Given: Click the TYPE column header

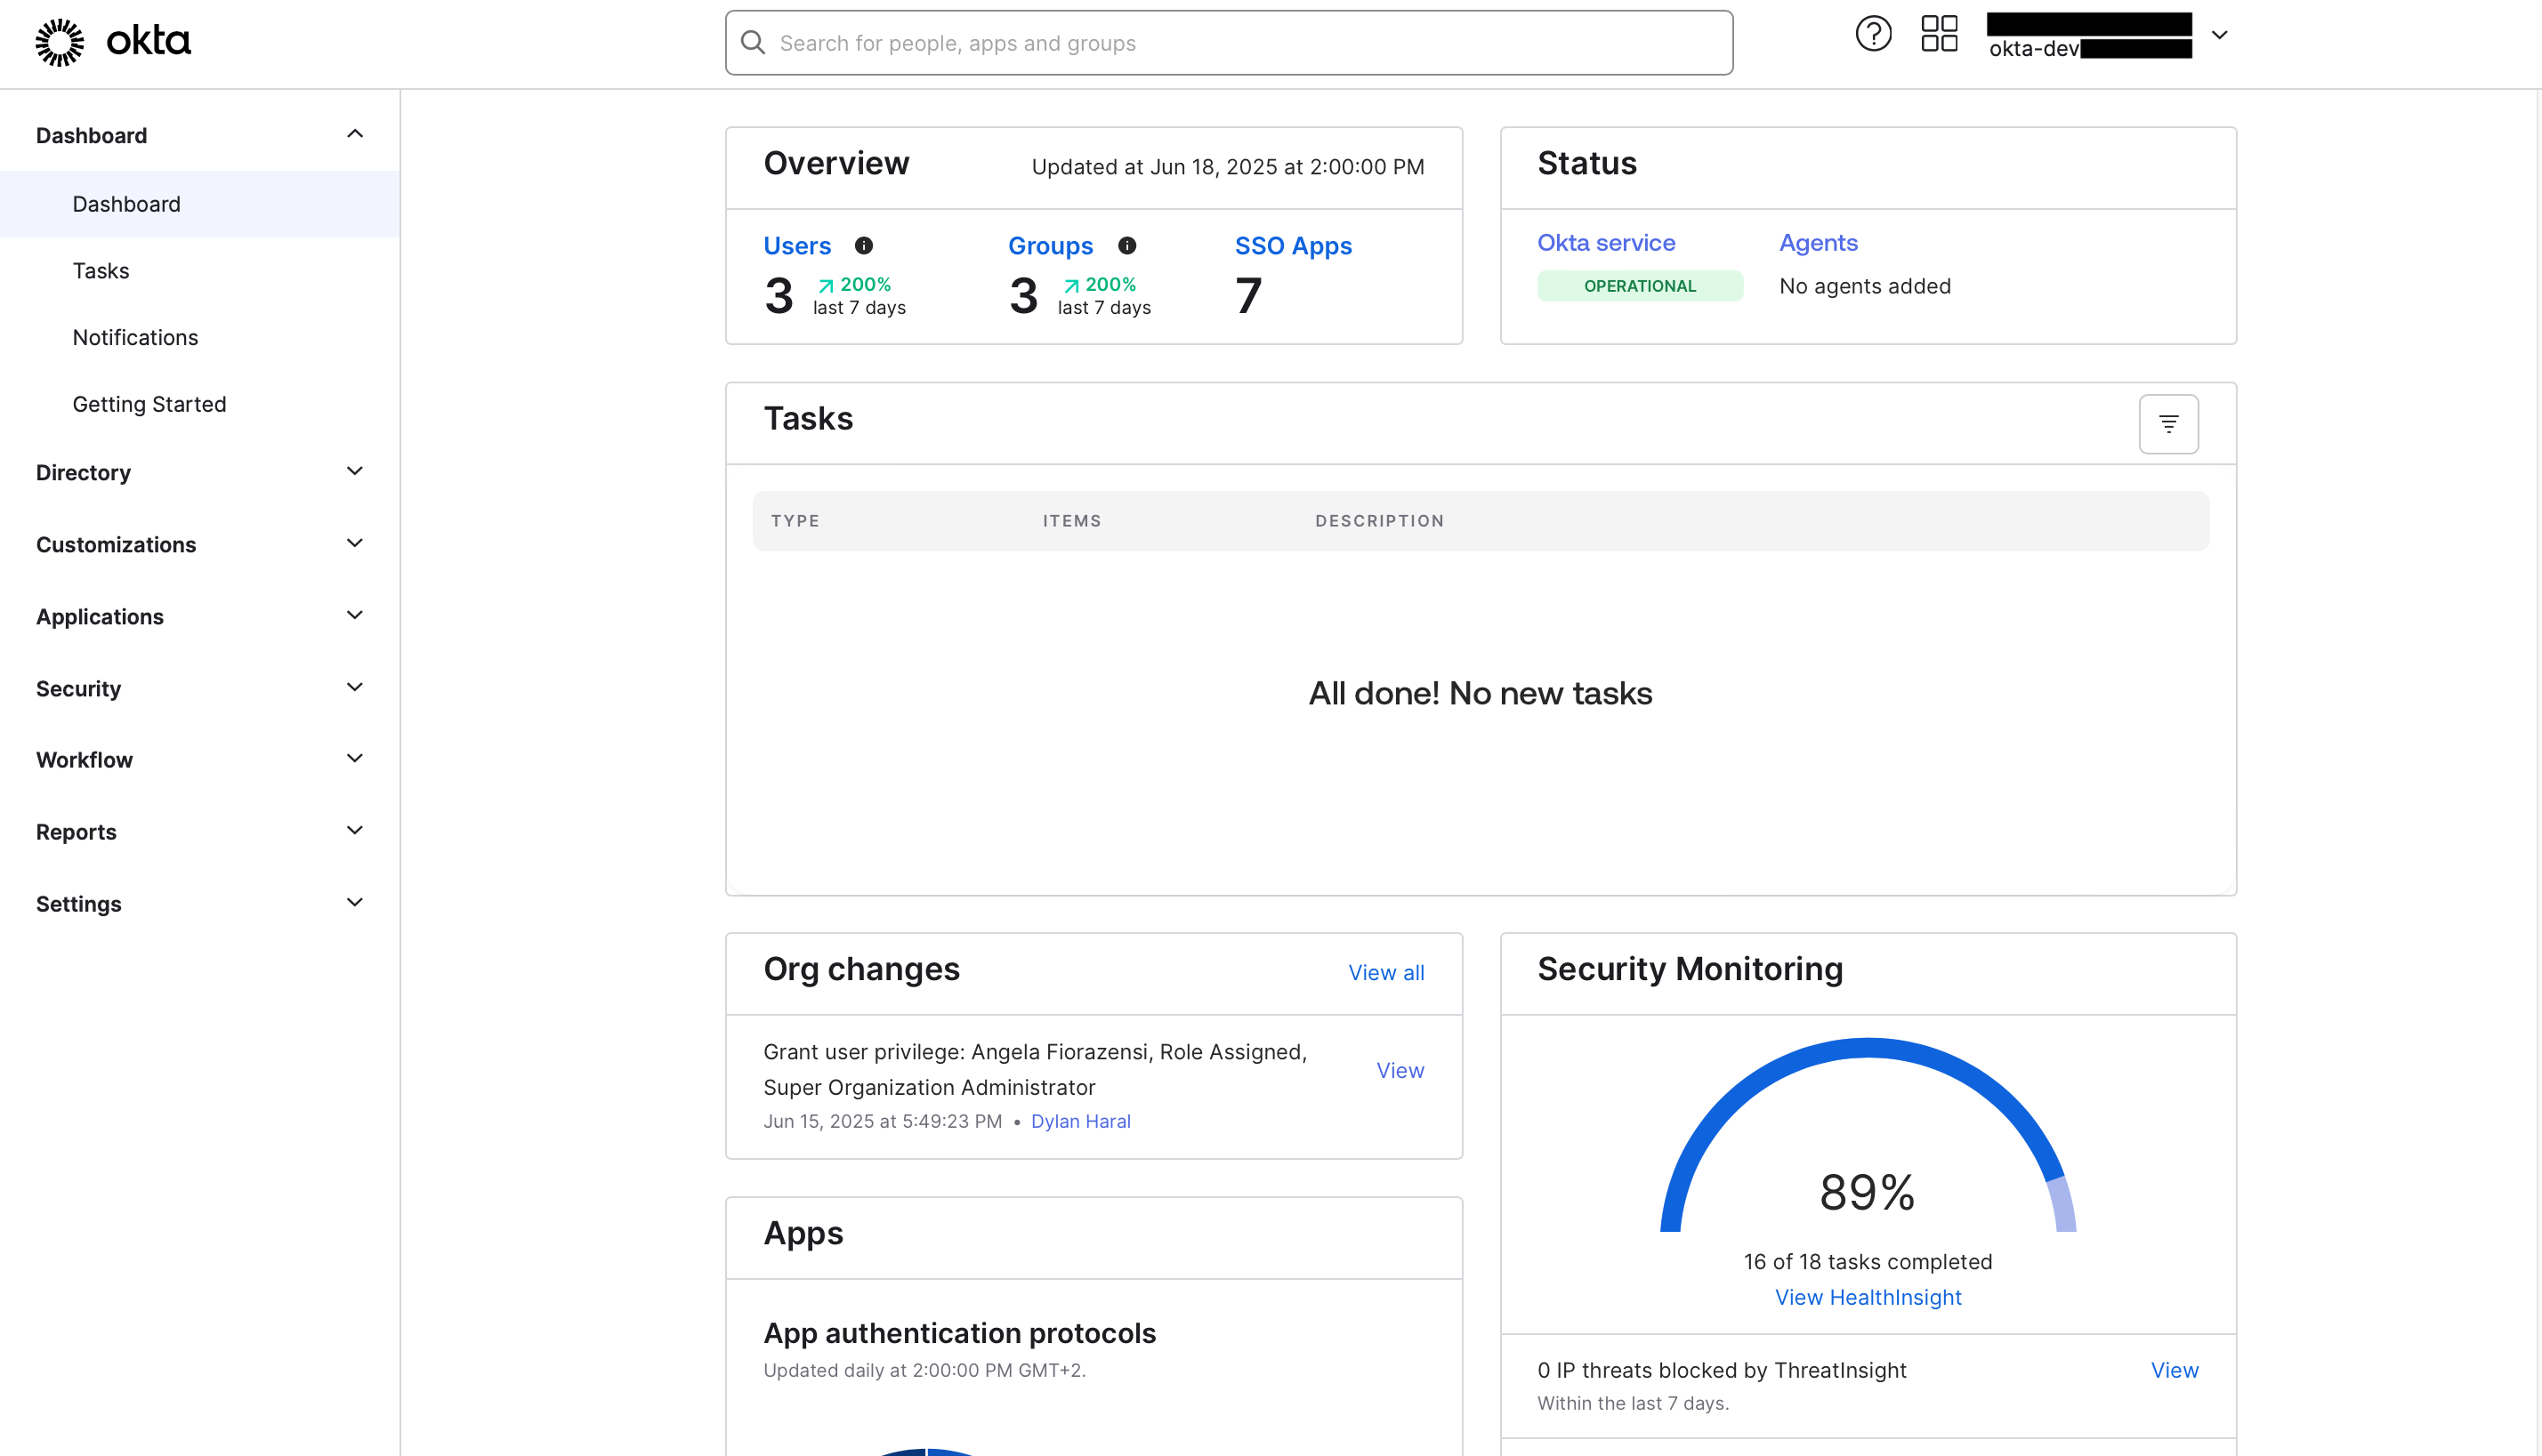Looking at the screenshot, I should (795, 521).
